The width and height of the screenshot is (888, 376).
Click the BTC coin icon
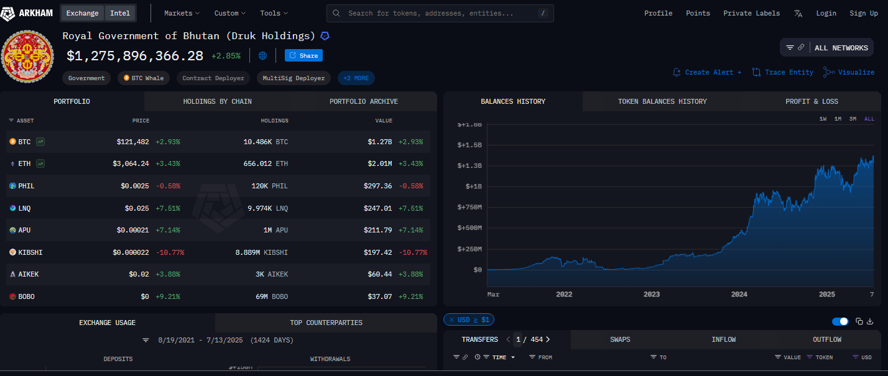(x=12, y=142)
